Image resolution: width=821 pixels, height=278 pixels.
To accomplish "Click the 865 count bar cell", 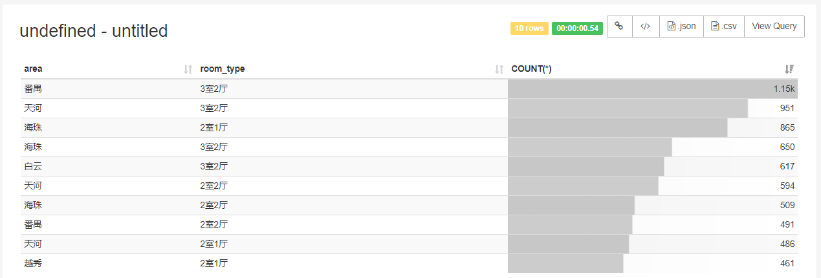I will point(653,128).
